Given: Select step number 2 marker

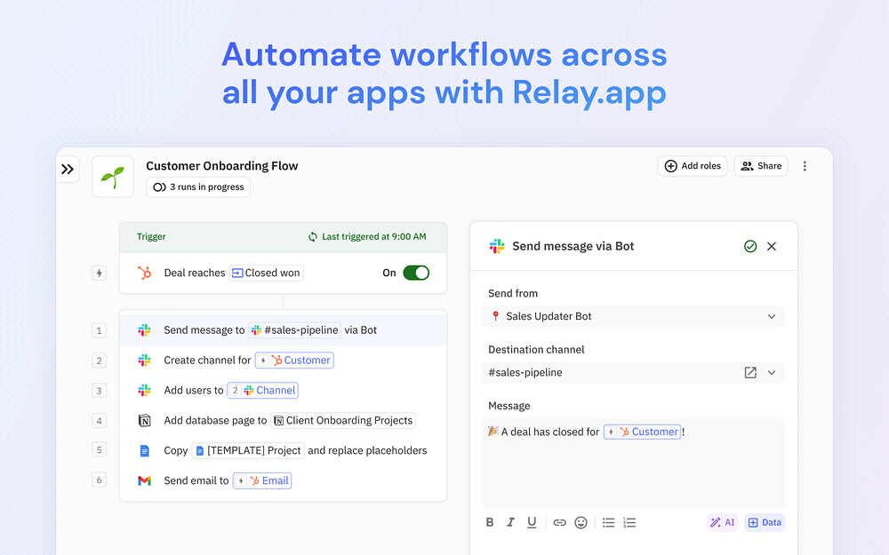Looking at the screenshot, I should (100, 361).
